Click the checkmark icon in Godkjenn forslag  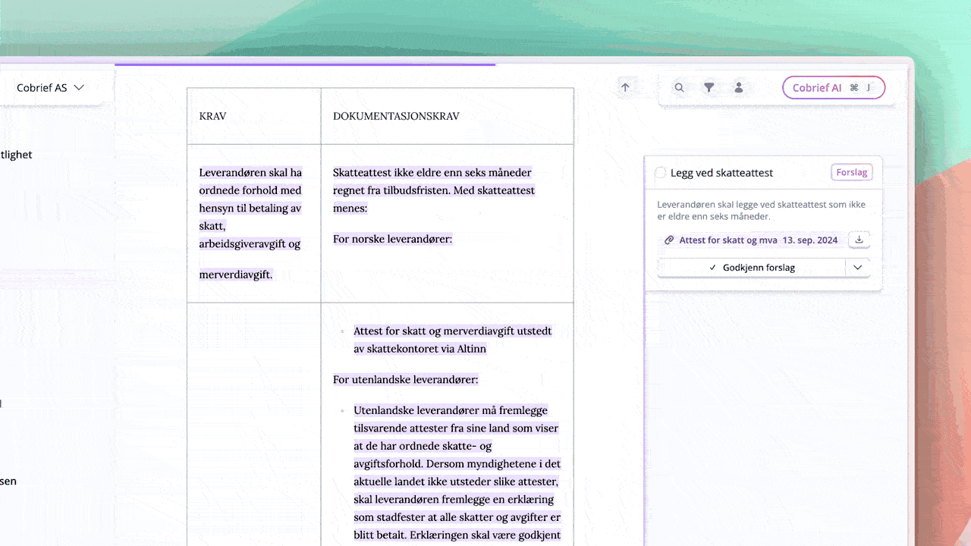click(x=712, y=268)
